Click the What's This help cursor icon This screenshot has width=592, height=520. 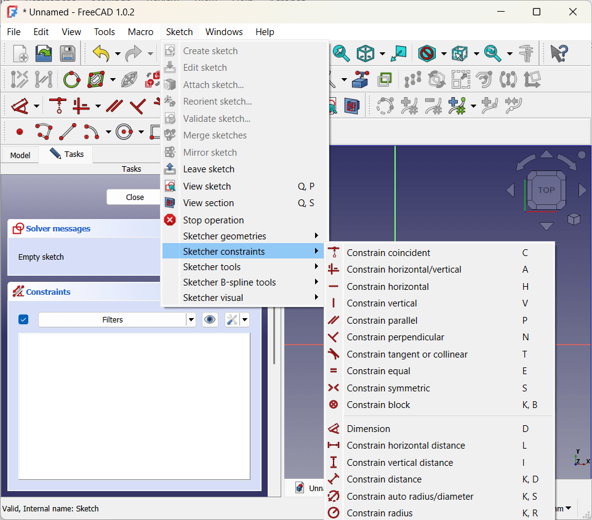[559, 54]
